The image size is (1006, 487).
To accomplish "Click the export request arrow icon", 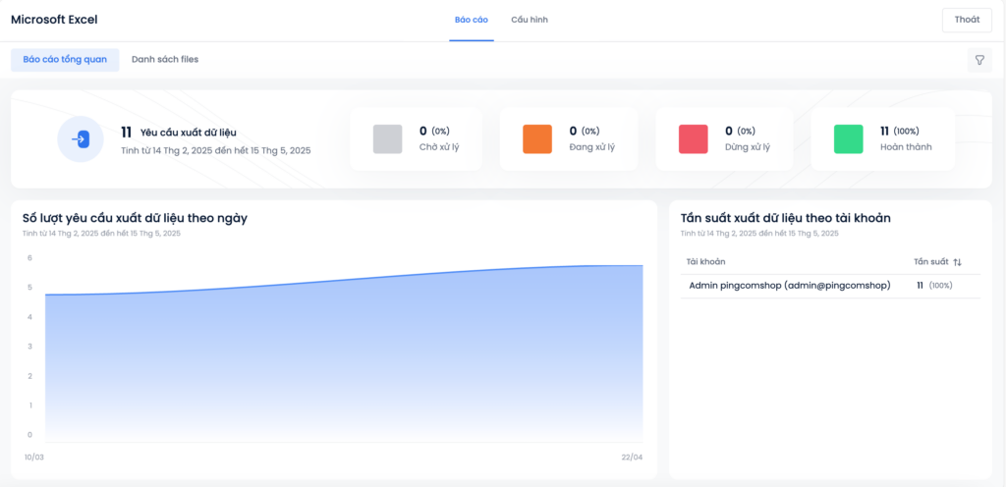I will pyautogui.click(x=81, y=139).
